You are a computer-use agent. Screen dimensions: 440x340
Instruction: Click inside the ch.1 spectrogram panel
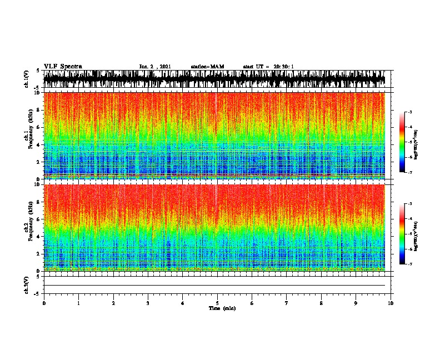pos(214,136)
